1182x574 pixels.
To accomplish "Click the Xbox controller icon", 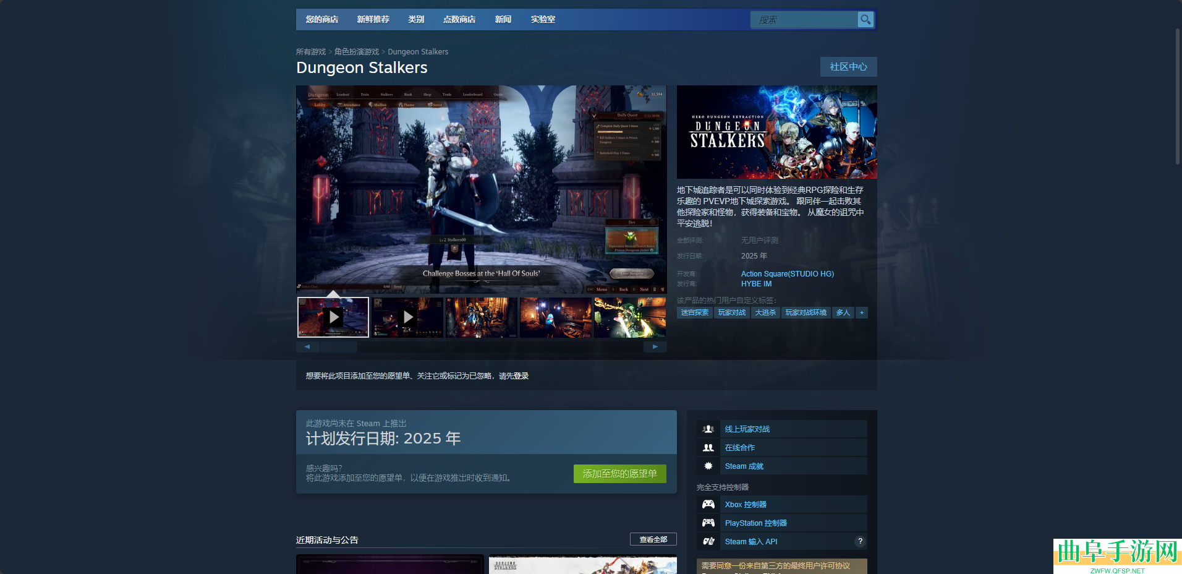I will (708, 505).
